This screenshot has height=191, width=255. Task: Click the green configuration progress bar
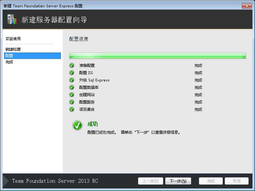click(157, 56)
